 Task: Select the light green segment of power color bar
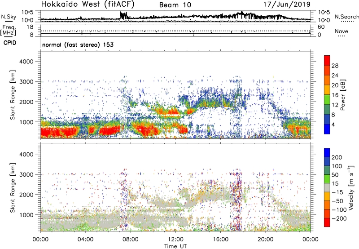click(x=327, y=100)
